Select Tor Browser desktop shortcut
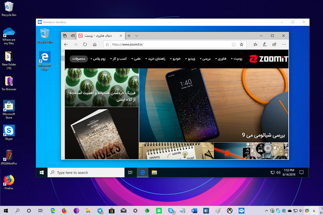Screen dimensions: 323x215 9,83
